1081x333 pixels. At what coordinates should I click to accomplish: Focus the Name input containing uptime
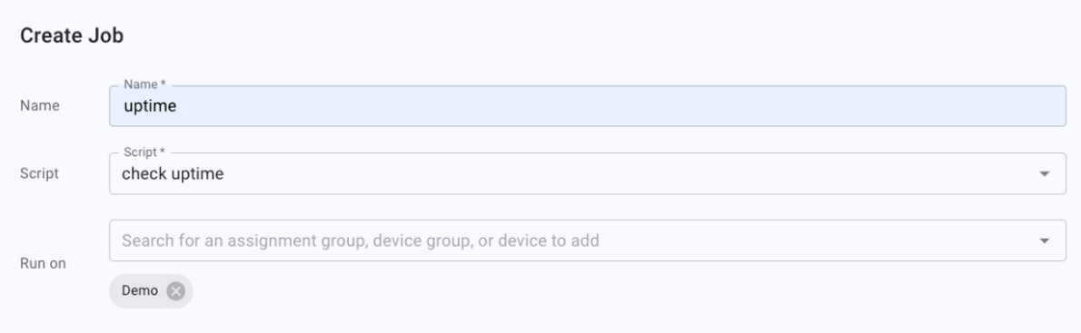coord(588,106)
